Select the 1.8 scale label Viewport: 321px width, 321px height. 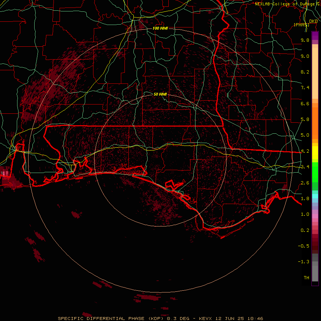point(305,199)
